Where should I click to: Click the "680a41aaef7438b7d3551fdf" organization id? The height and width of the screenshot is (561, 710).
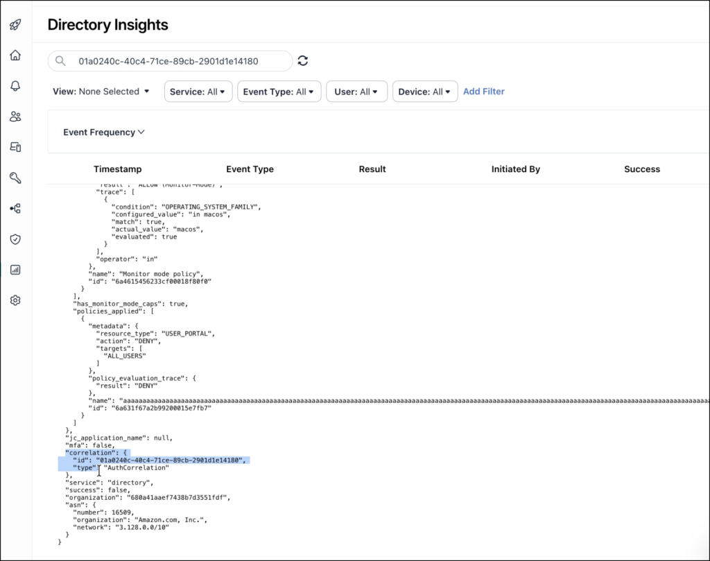coord(178,498)
